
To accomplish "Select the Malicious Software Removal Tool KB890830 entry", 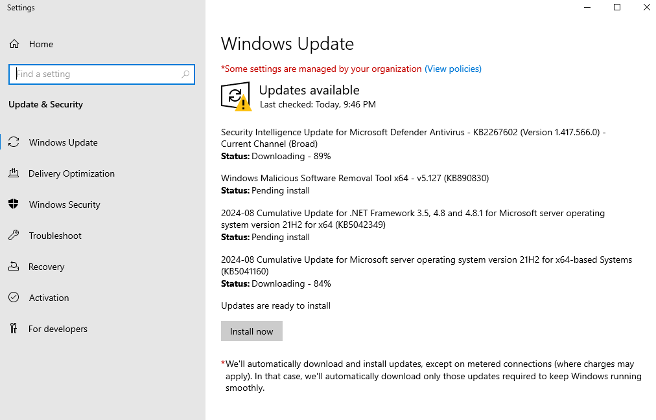I will [x=355, y=178].
